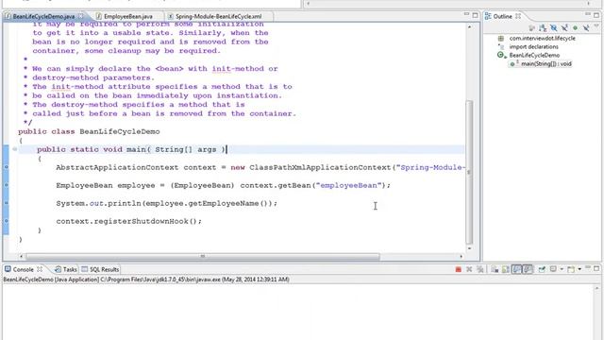This screenshot has height=340, width=604.
Task: Open the Display Selected Console dropdown arrow
Action: tap(562, 269)
